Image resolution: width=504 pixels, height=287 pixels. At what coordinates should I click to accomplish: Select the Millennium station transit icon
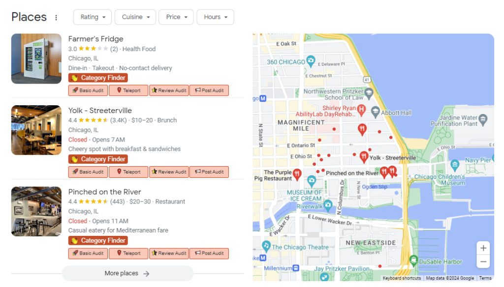(x=296, y=268)
